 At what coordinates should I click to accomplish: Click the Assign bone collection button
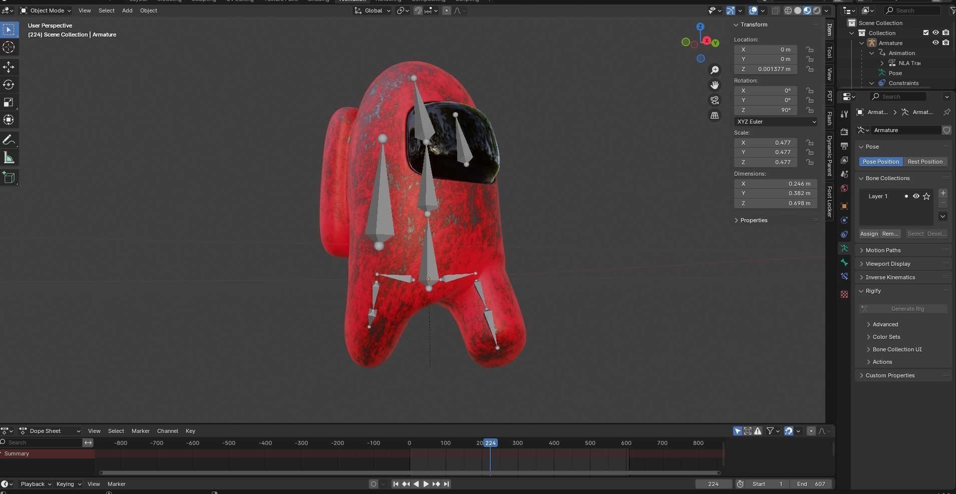869,234
